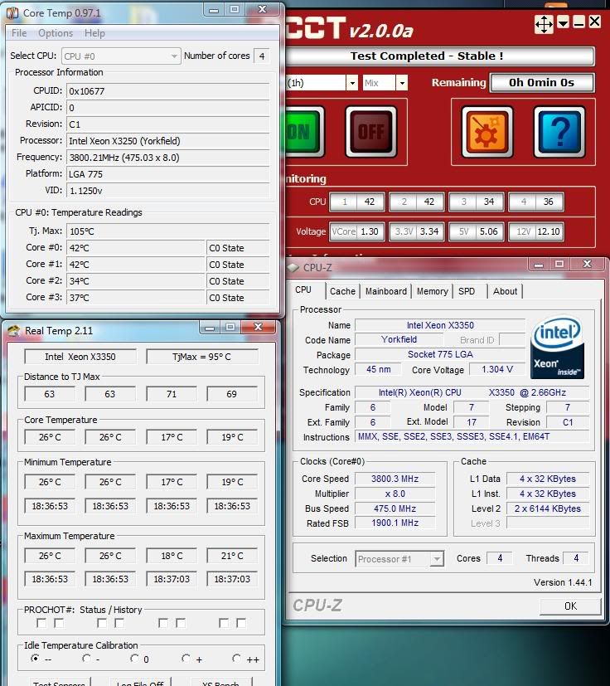Click the 'TjMax = 95° C' box in Real Temp
The image size is (610, 686).
[x=201, y=357]
